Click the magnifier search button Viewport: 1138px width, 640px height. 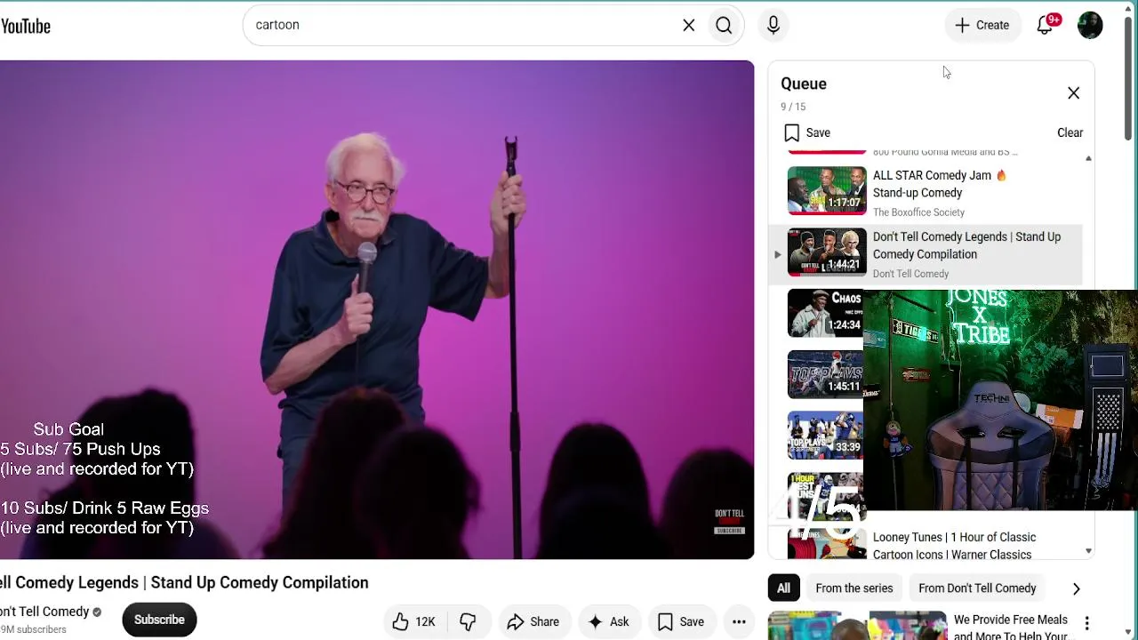point(724,25)
